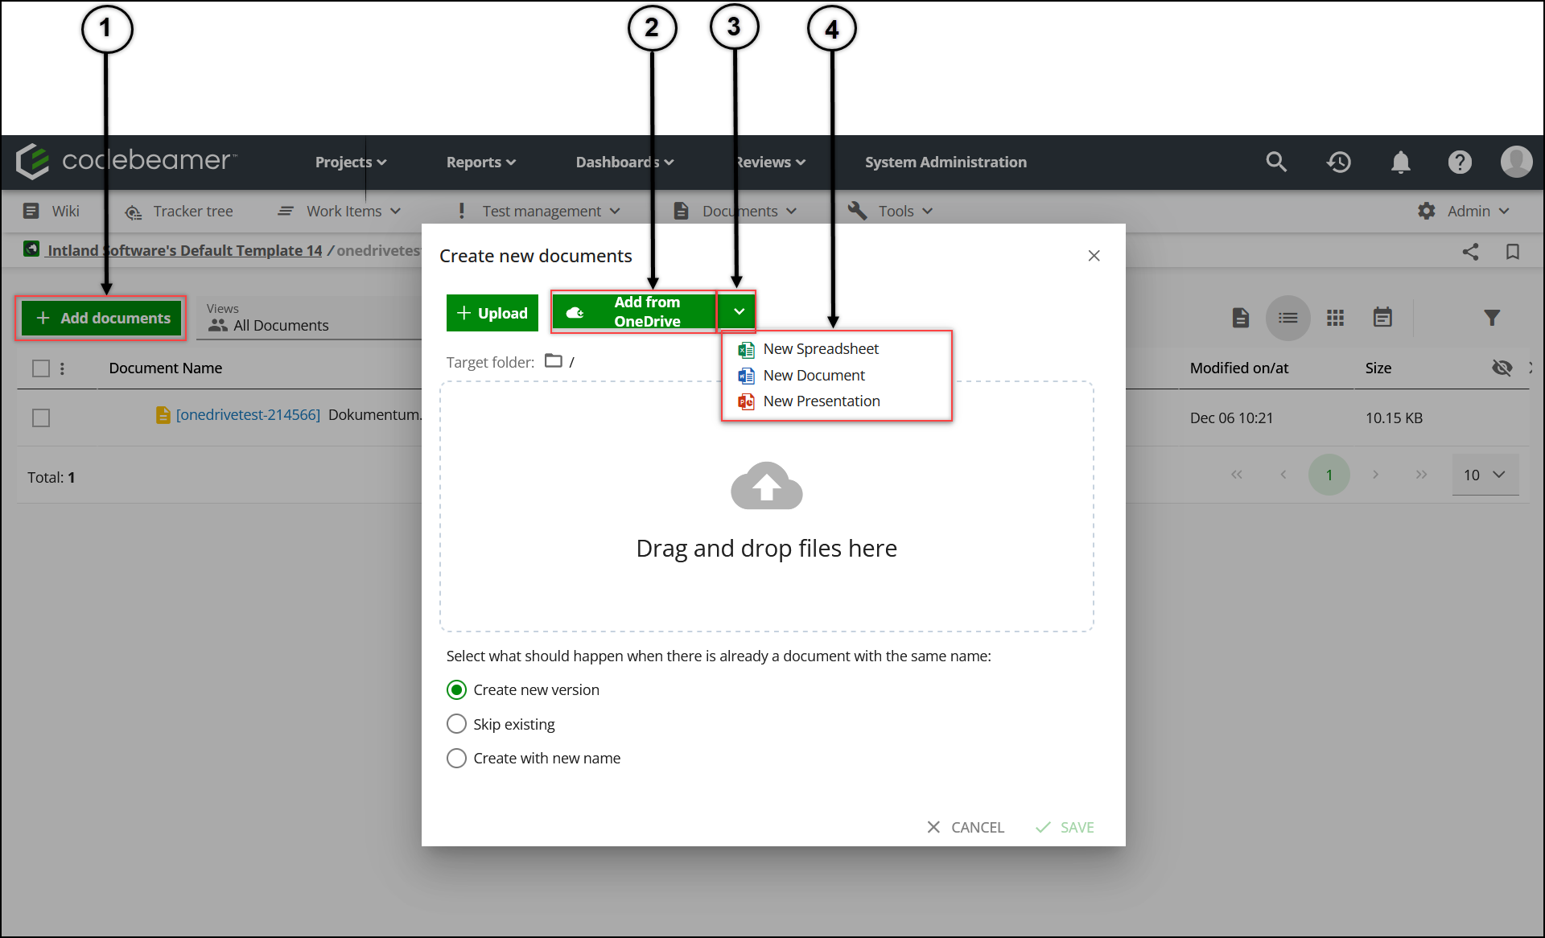Screen dimensions: 1545x938
Task: Open the search magnifier icon
Action: pos(1276,162)
